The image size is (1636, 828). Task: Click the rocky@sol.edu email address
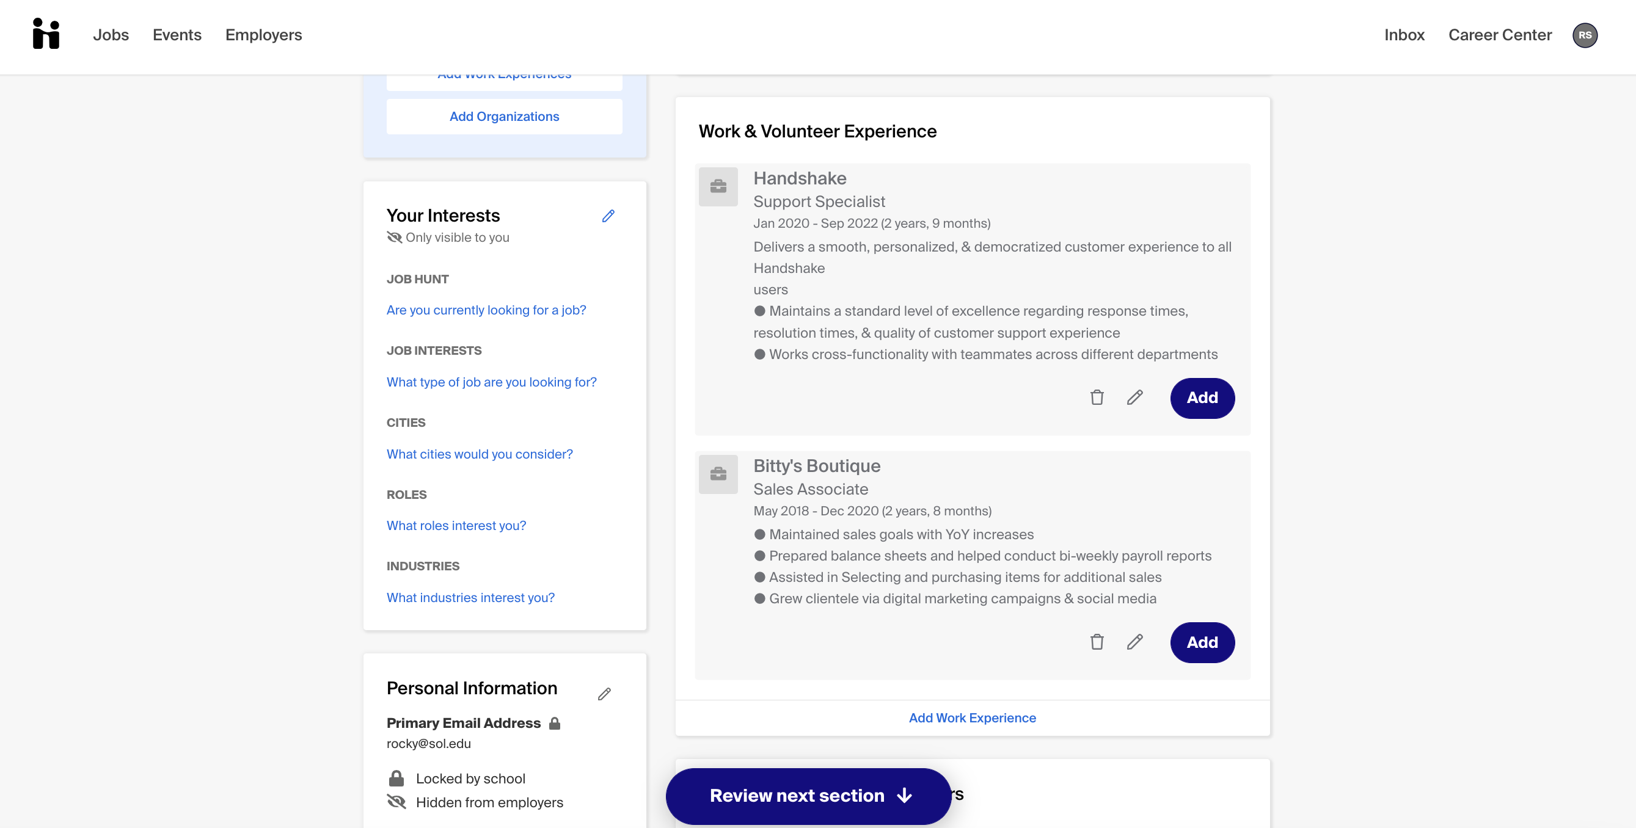point(429,744)
